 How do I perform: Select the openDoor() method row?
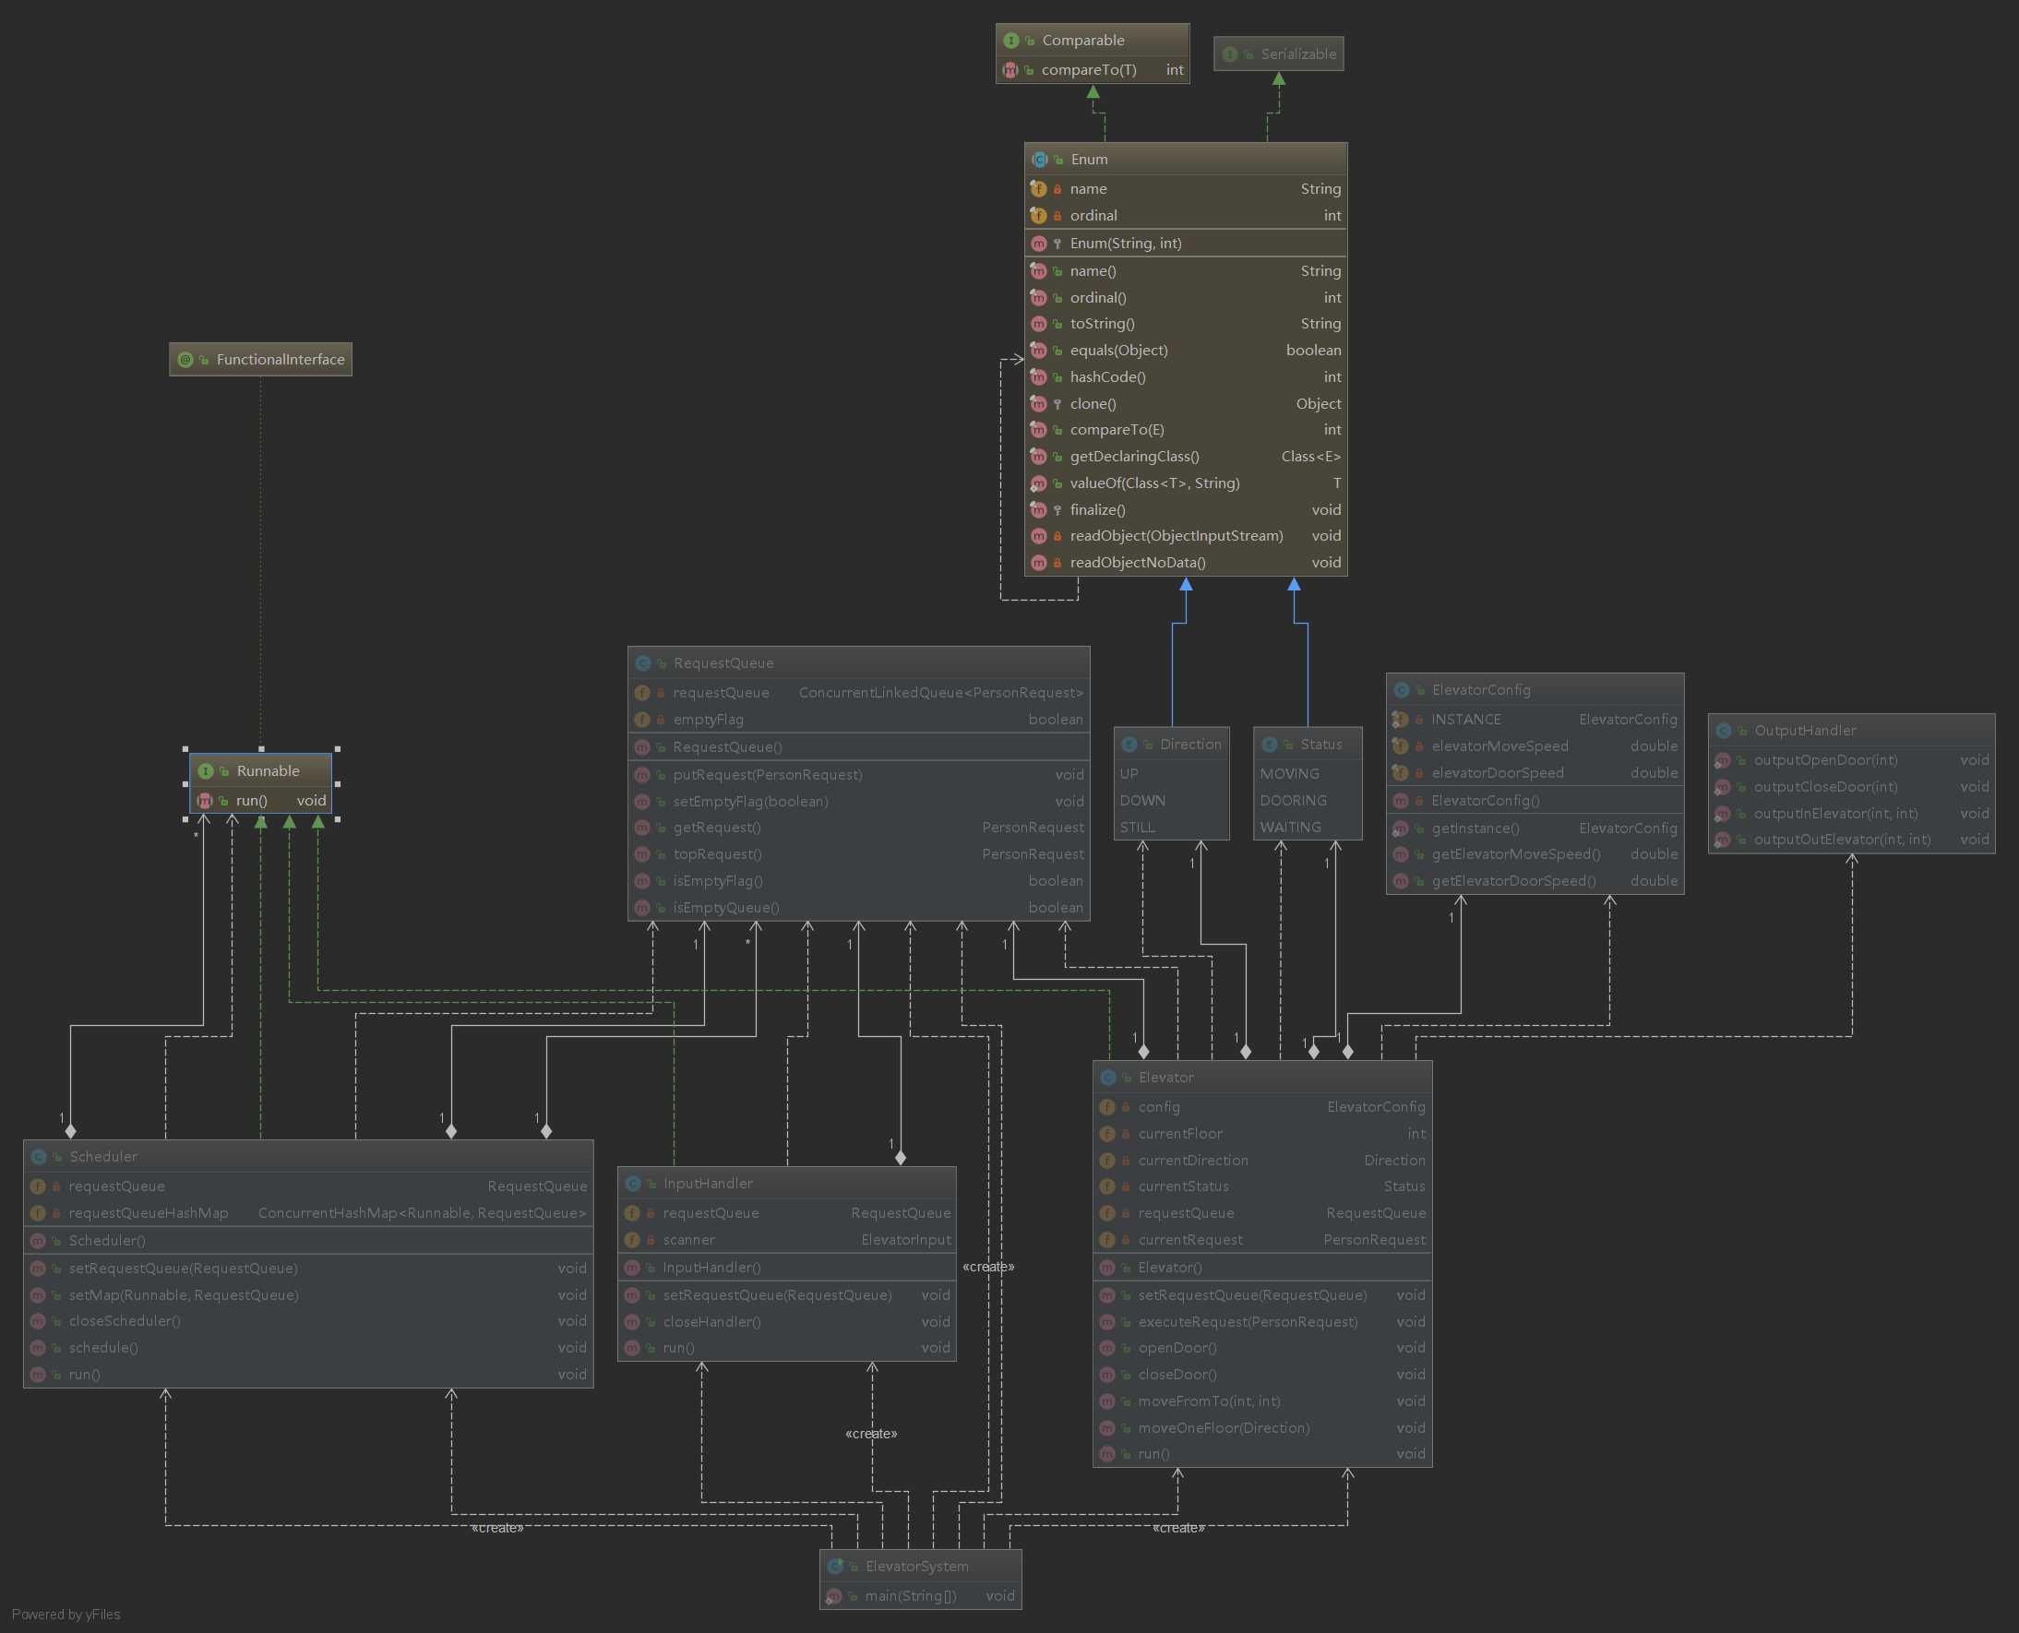click(1262, 1348)
